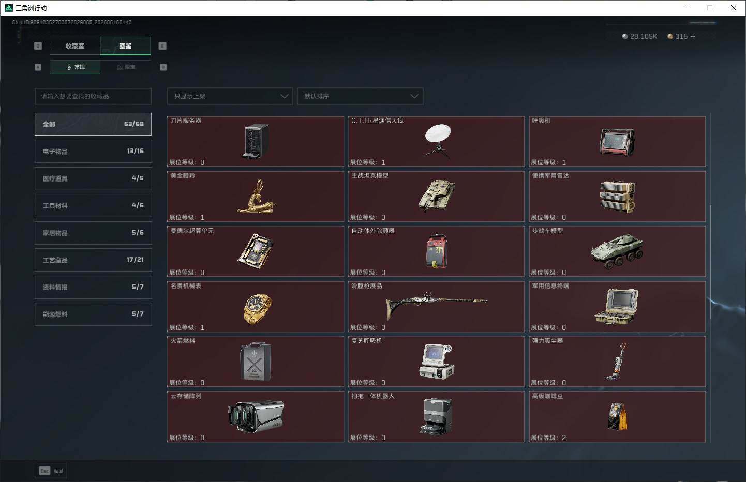
Task: Click the D key hint icon
Action: click(163, 67)
